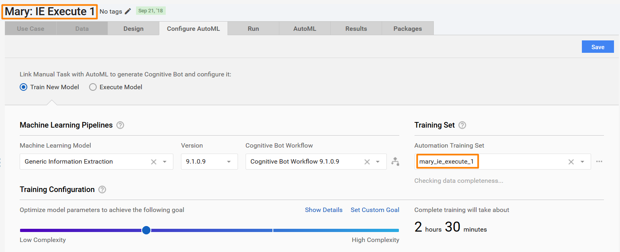Expand Cognitive Bot Workflow dropdown arrow

point(378,162)
